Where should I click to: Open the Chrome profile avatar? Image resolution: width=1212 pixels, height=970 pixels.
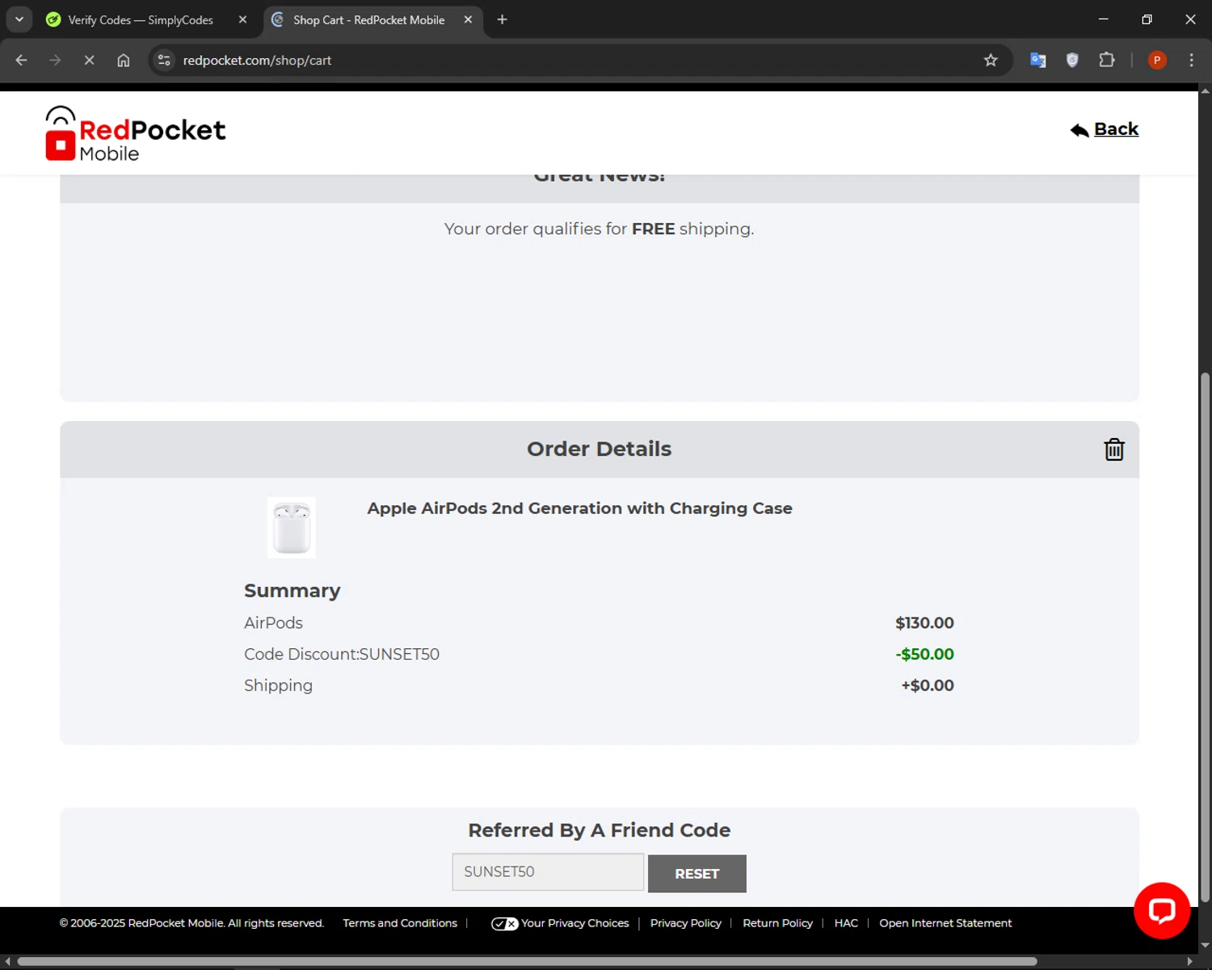(x=1157, y=60)
